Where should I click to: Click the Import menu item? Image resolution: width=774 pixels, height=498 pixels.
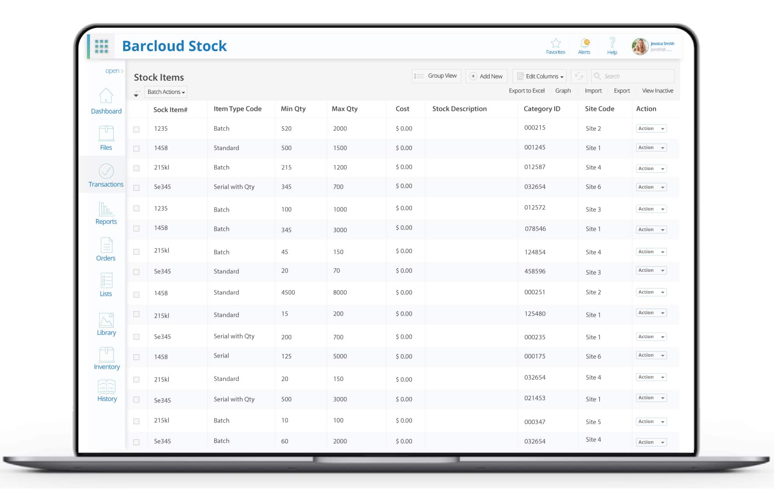593,91
